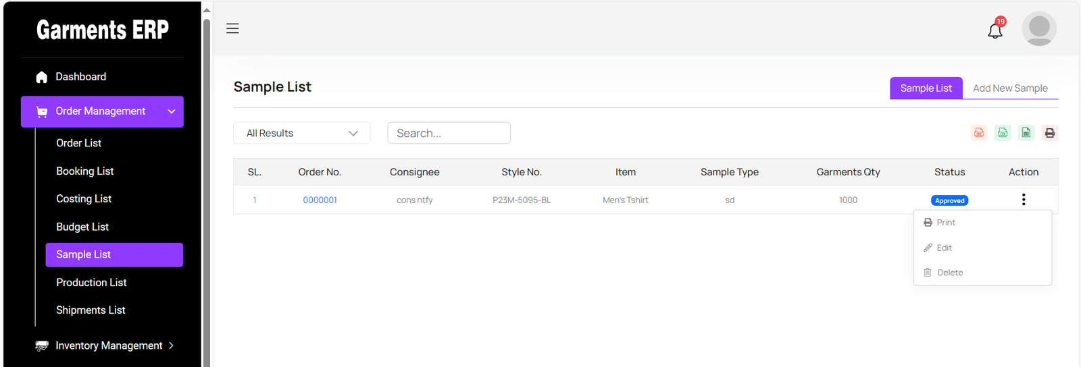The image size is (1081, 367).
Task: Click the green spreadsheet export icon
Action: coord(1026,133)
